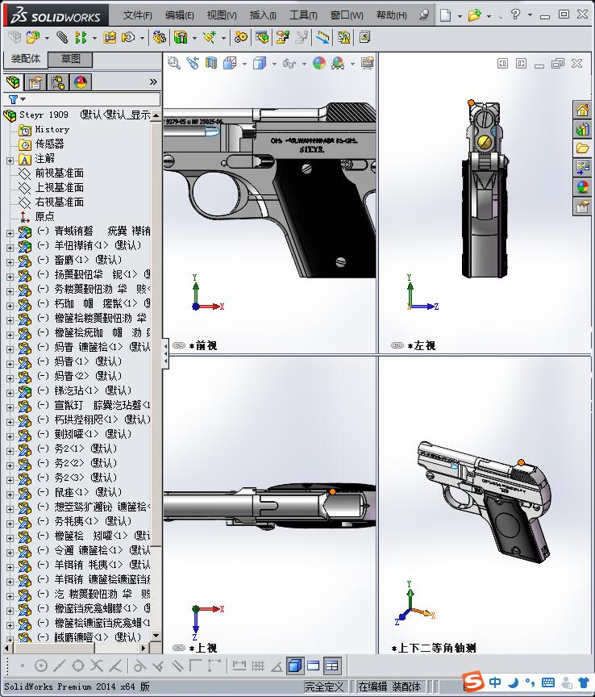Open the 帮助(H) menu
The image size is (595, 697).
(x=392, y=15)
